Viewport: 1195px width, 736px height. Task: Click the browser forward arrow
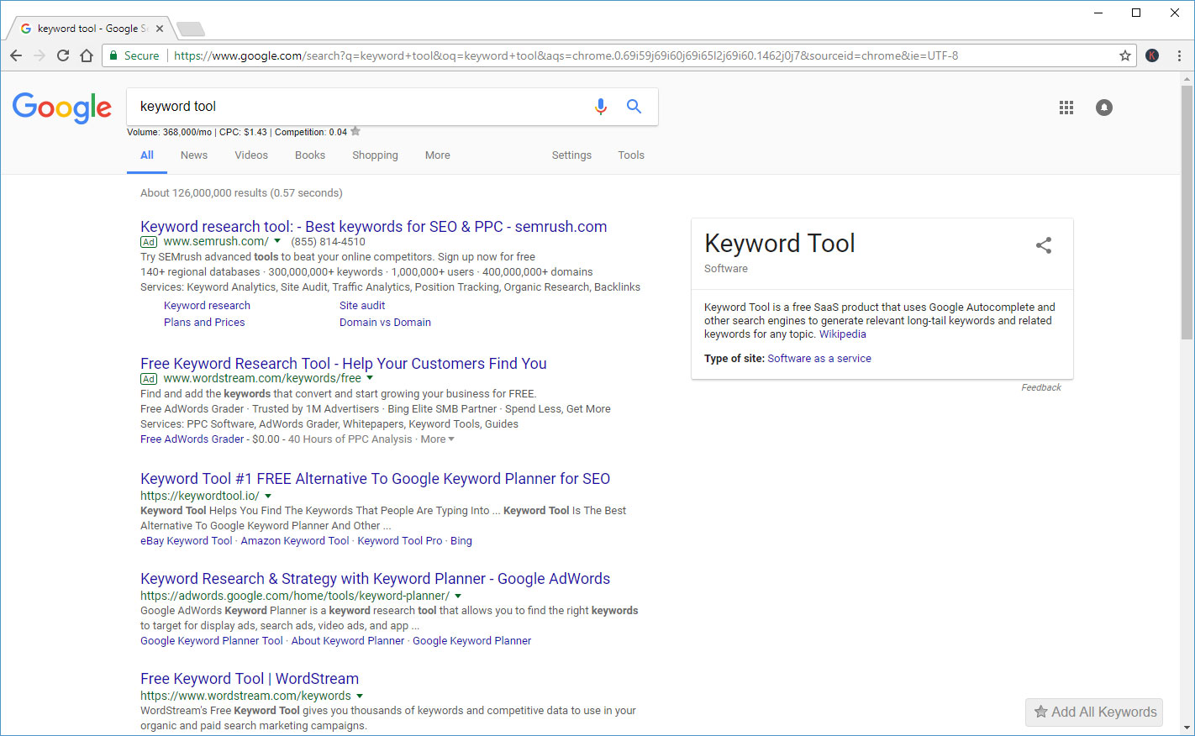(39, 55)
